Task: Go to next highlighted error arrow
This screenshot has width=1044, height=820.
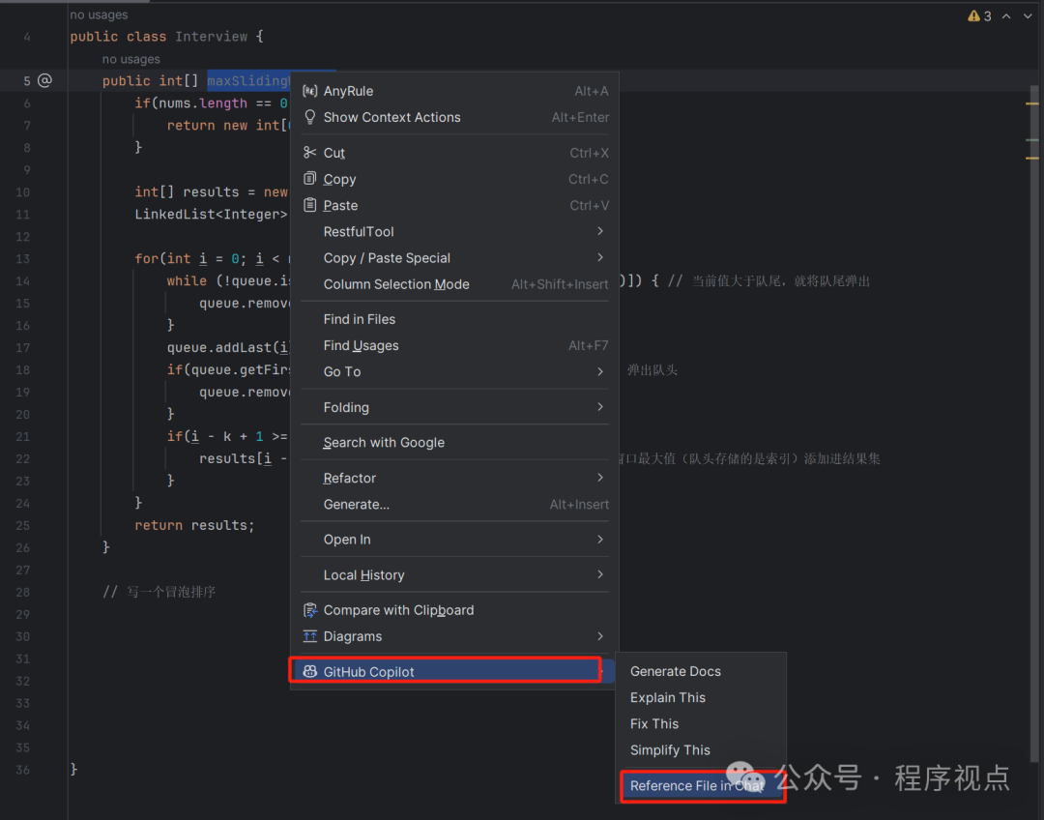Action: coord(1028,16)
